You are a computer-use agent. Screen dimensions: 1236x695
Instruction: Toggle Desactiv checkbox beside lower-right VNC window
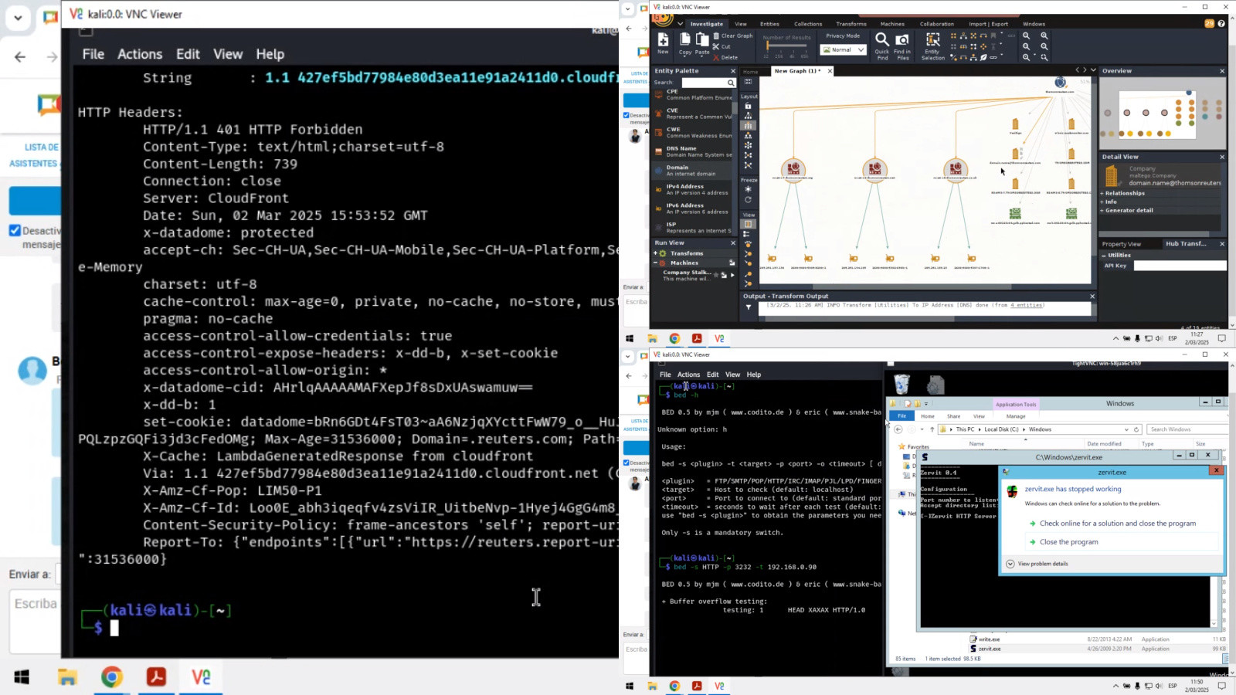click(x=626, y=463)
